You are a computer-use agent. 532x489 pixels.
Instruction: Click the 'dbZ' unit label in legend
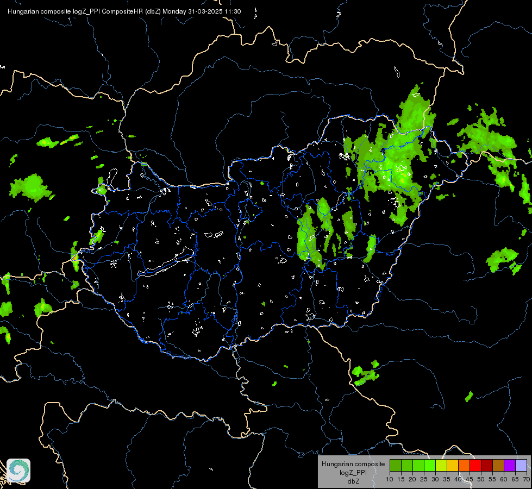pos(353,481)
